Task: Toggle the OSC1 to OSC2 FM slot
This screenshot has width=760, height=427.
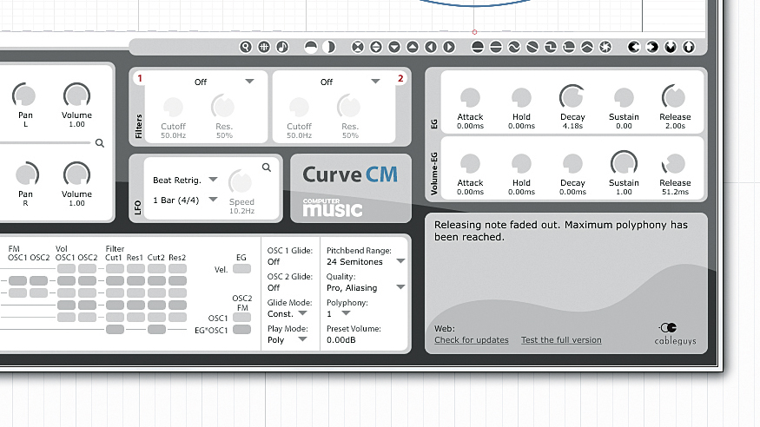Action: (241, 318)
